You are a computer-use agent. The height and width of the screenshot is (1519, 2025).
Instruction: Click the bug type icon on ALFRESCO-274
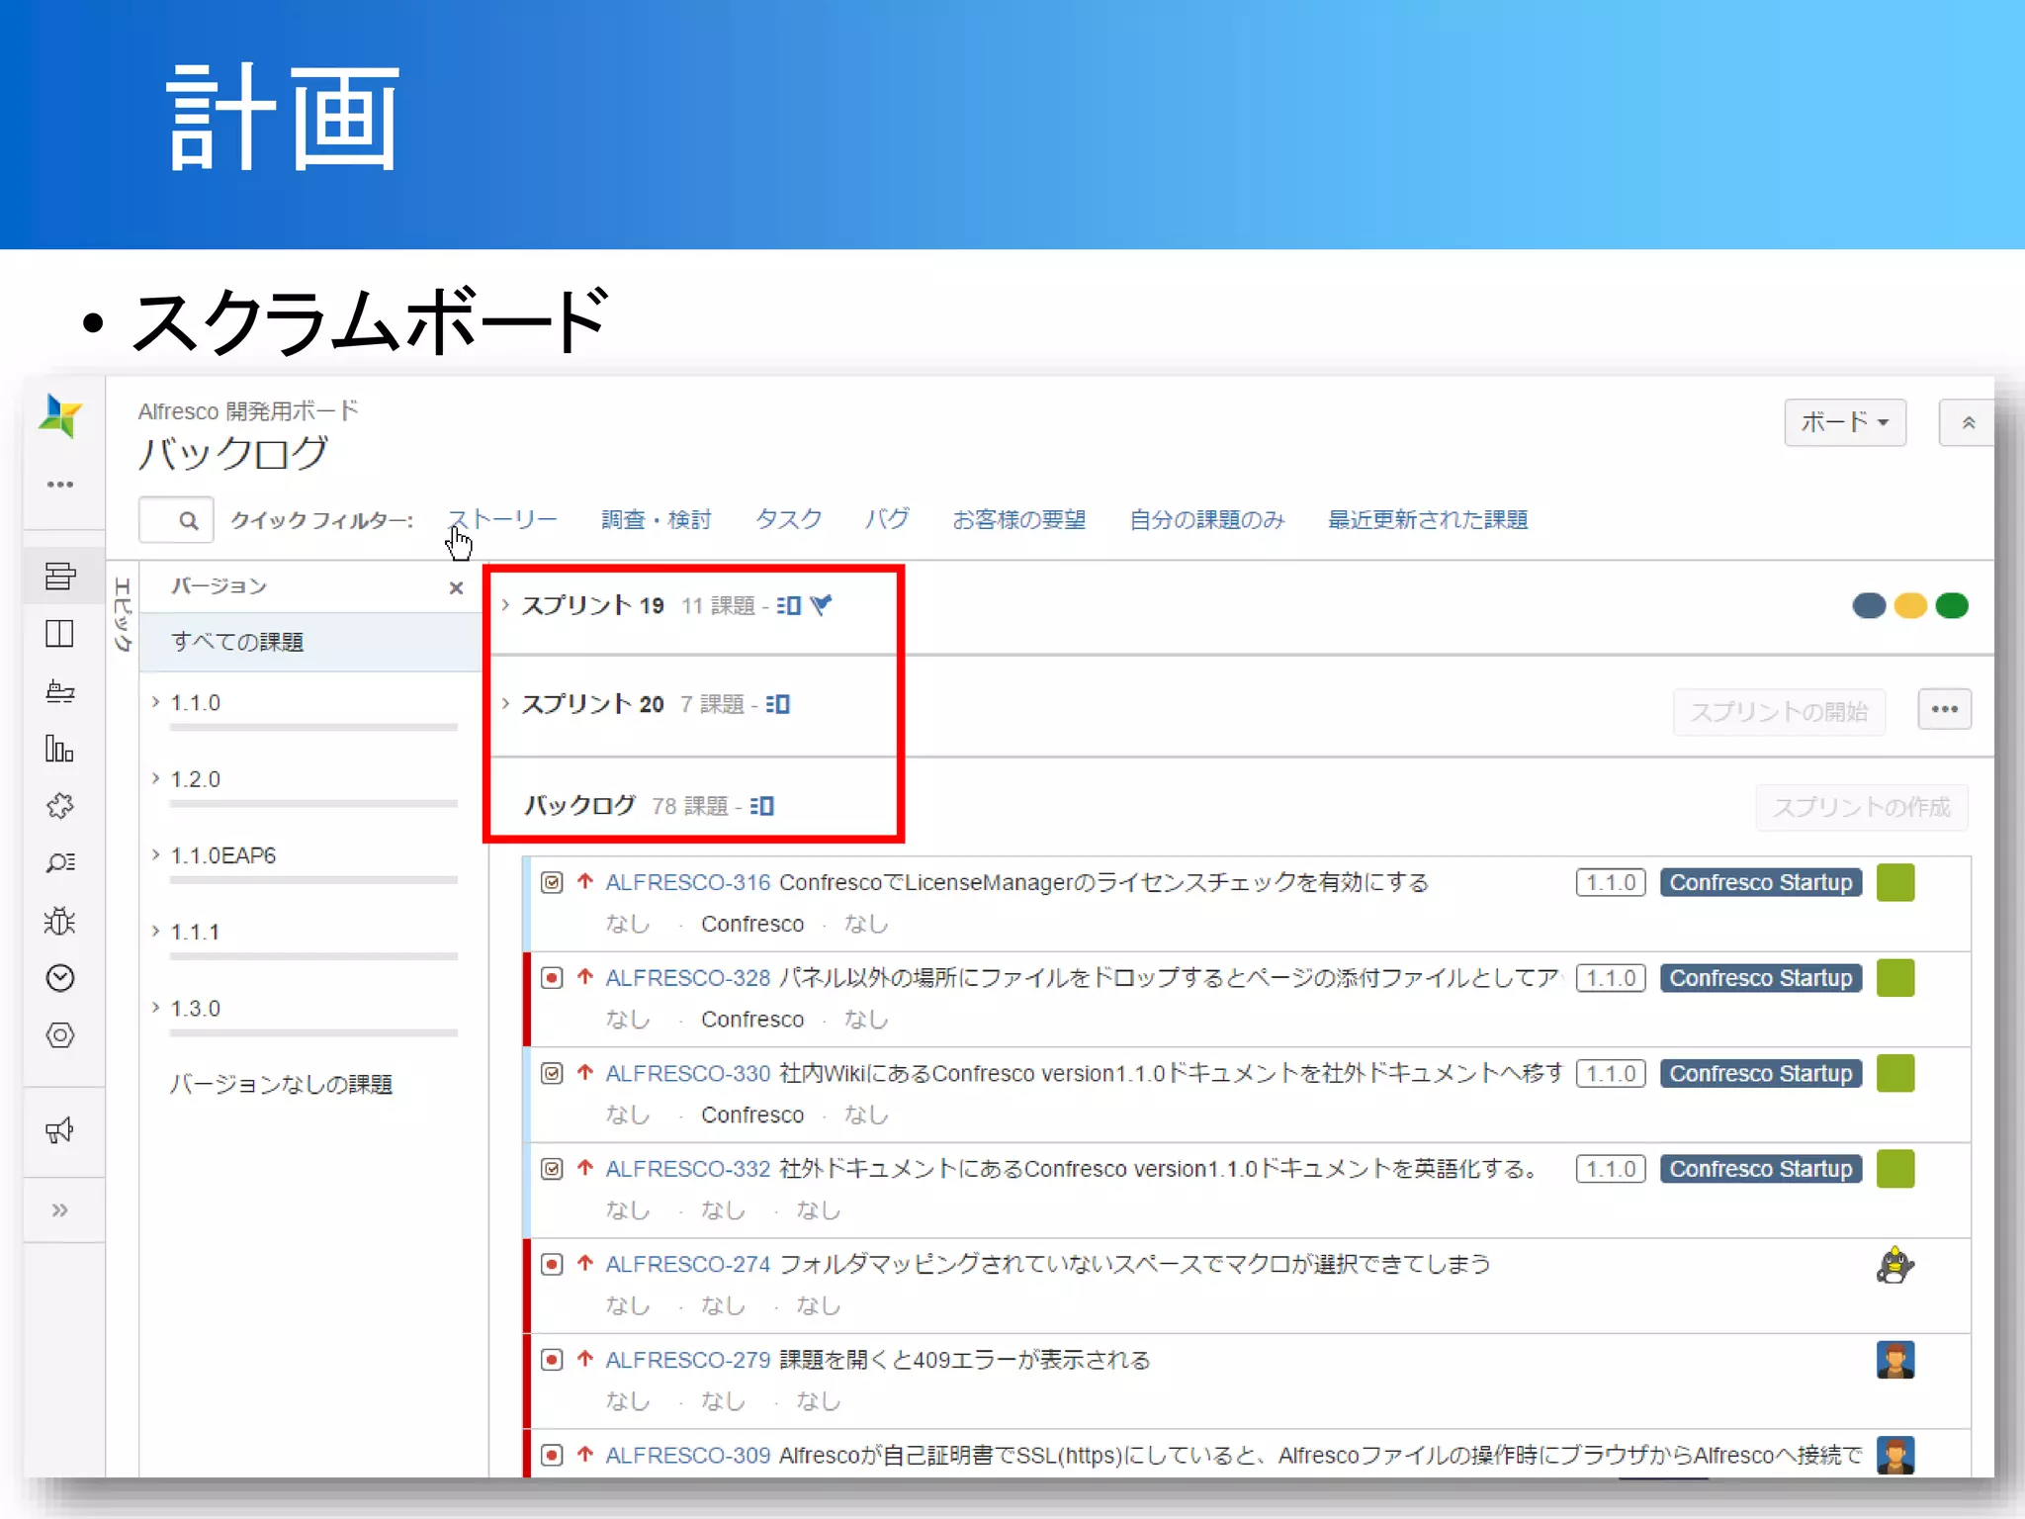[x=552, y=1264]
